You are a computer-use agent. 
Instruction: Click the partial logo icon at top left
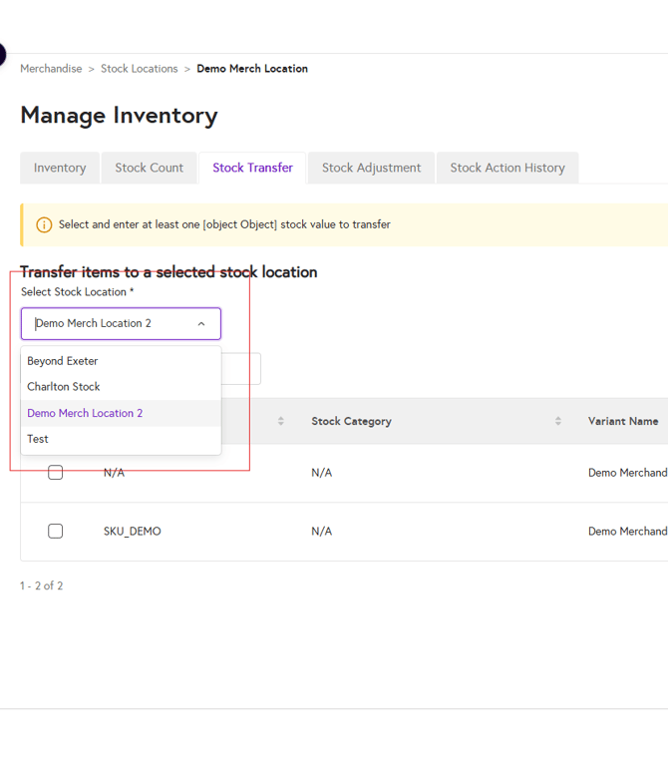pyautogui.click(x=3, y=55)
